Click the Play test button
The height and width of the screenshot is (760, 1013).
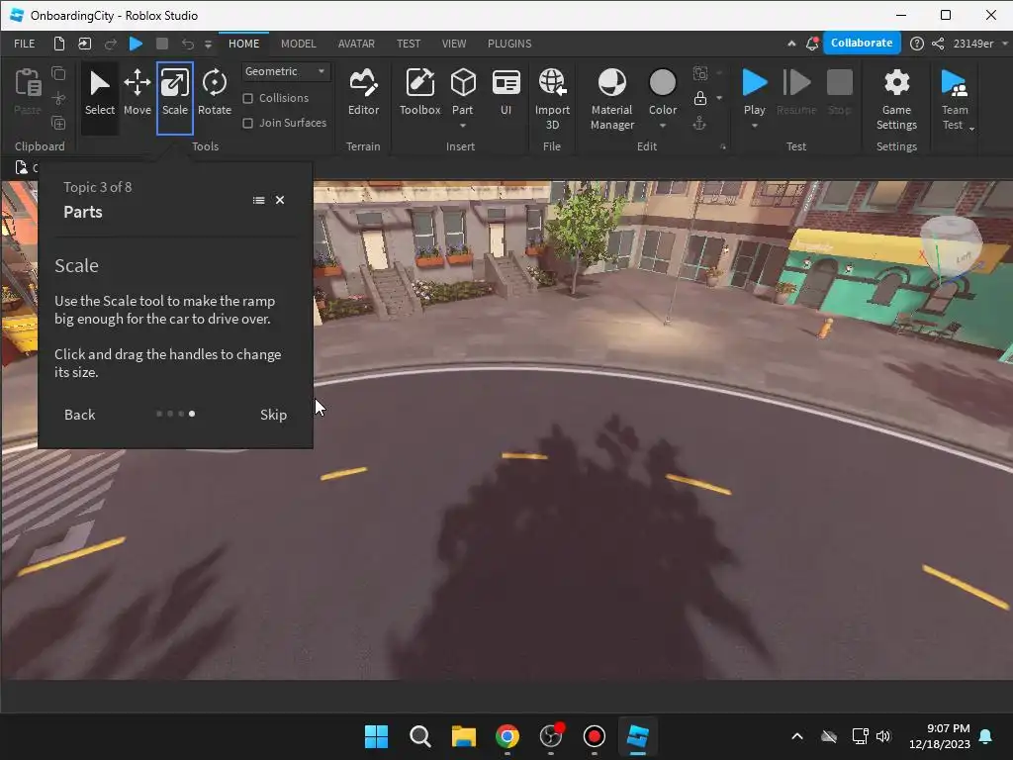[x=754, y=90]
